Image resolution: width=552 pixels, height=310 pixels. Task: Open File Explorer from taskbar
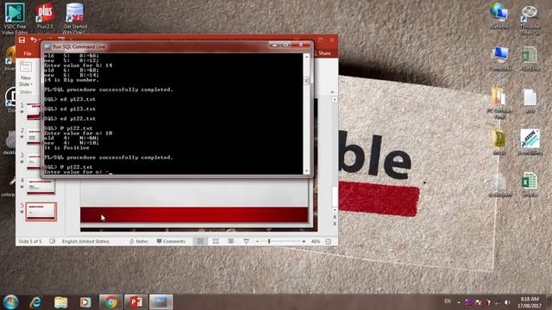(60, 302)
